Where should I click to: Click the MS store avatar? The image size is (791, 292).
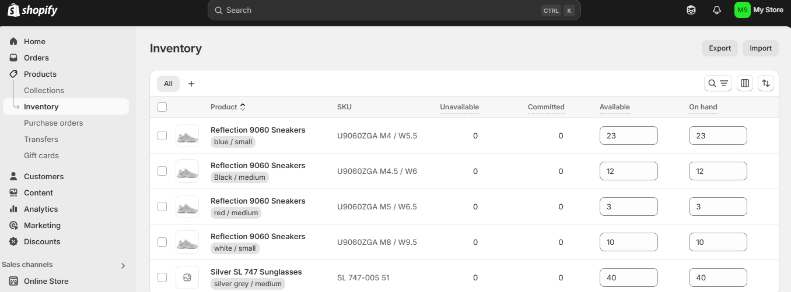tap(743, 10)
